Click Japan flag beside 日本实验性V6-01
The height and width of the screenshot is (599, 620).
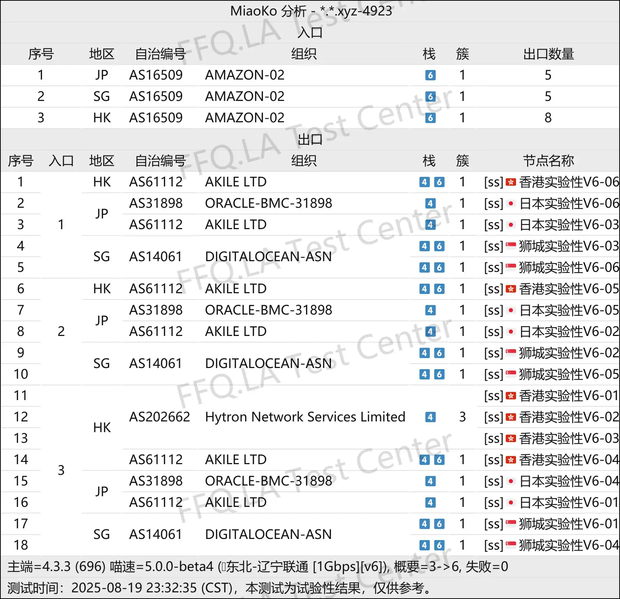(x=511, y=502)
